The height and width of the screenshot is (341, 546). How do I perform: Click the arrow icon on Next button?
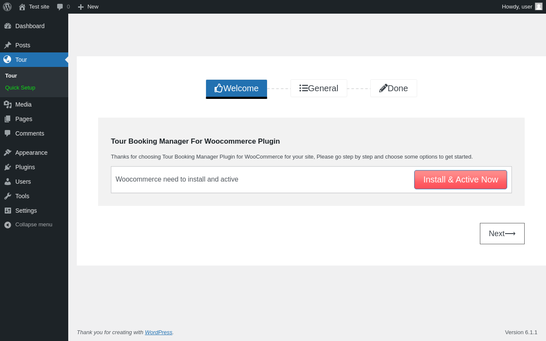[x=510, y=234]
